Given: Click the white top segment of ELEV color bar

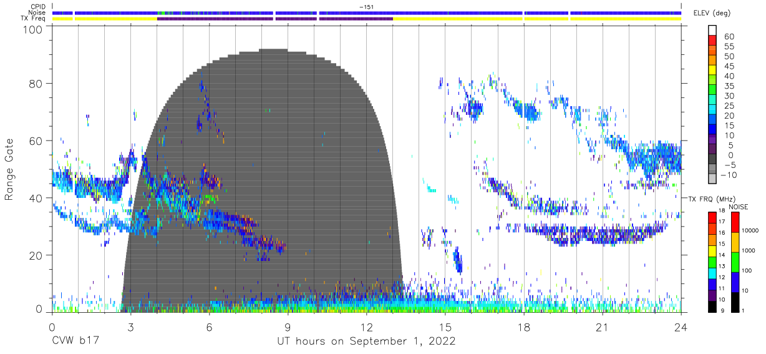Looking at the screenshot, I should tap(712, 31).
